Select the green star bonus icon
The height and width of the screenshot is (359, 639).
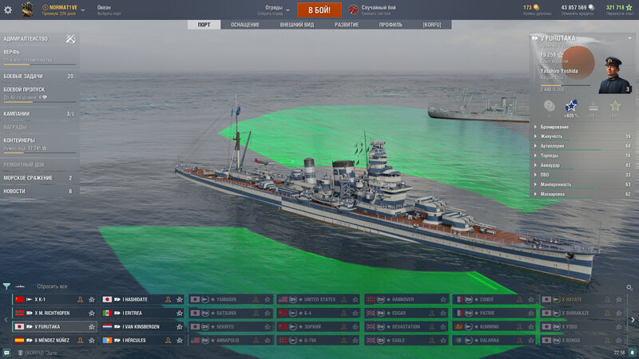point(615,106)
